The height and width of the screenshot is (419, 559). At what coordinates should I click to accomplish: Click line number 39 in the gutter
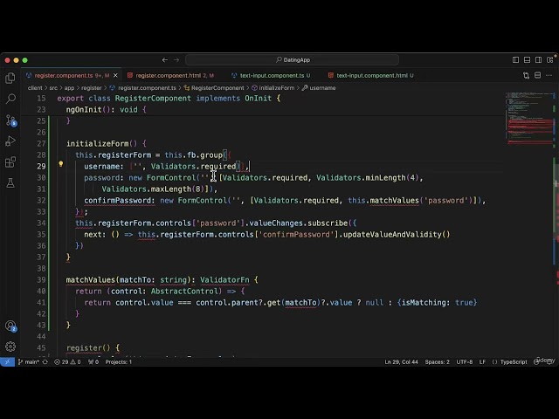tap(41, 279)
